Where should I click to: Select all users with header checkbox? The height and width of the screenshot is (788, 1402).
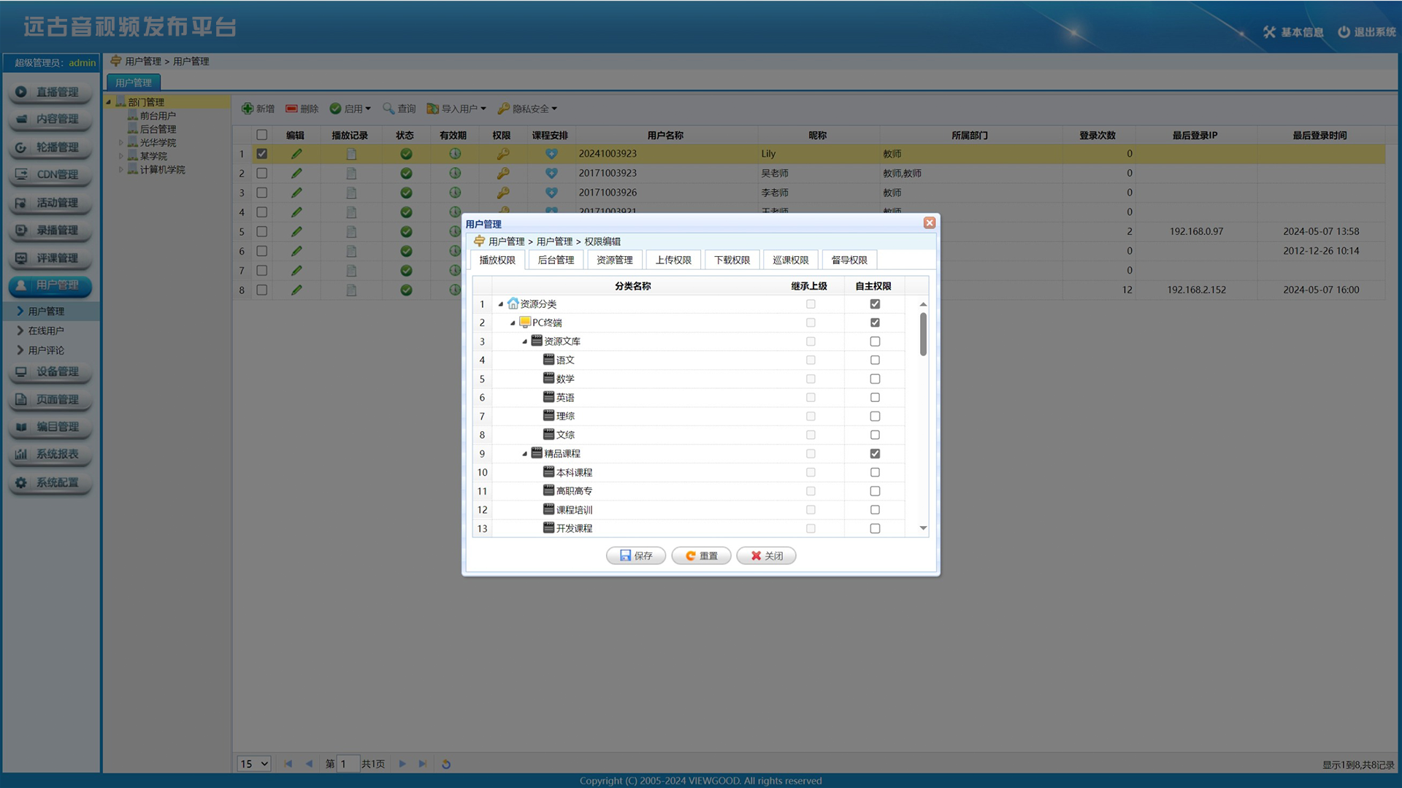pos(261,135)
